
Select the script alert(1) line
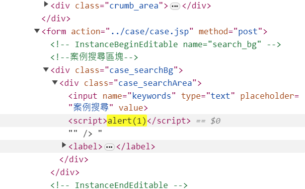point(152,121)
